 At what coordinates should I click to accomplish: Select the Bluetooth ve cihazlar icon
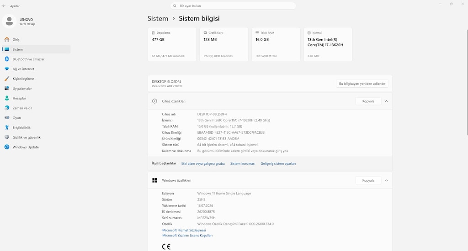7,59
